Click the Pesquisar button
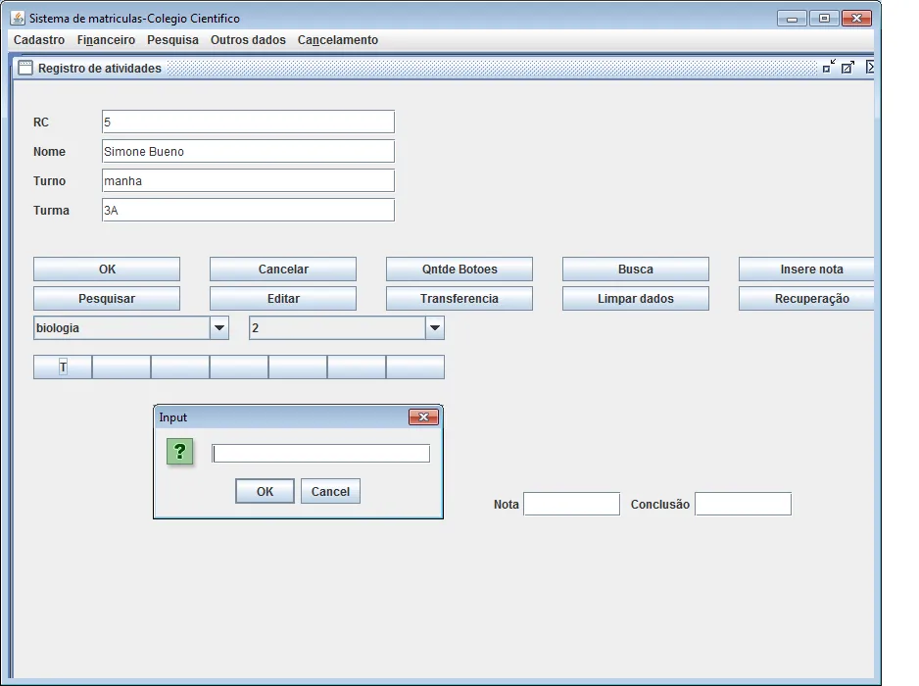Image resolution: width=919 pixels, height=686 pixels. (107, 299)
